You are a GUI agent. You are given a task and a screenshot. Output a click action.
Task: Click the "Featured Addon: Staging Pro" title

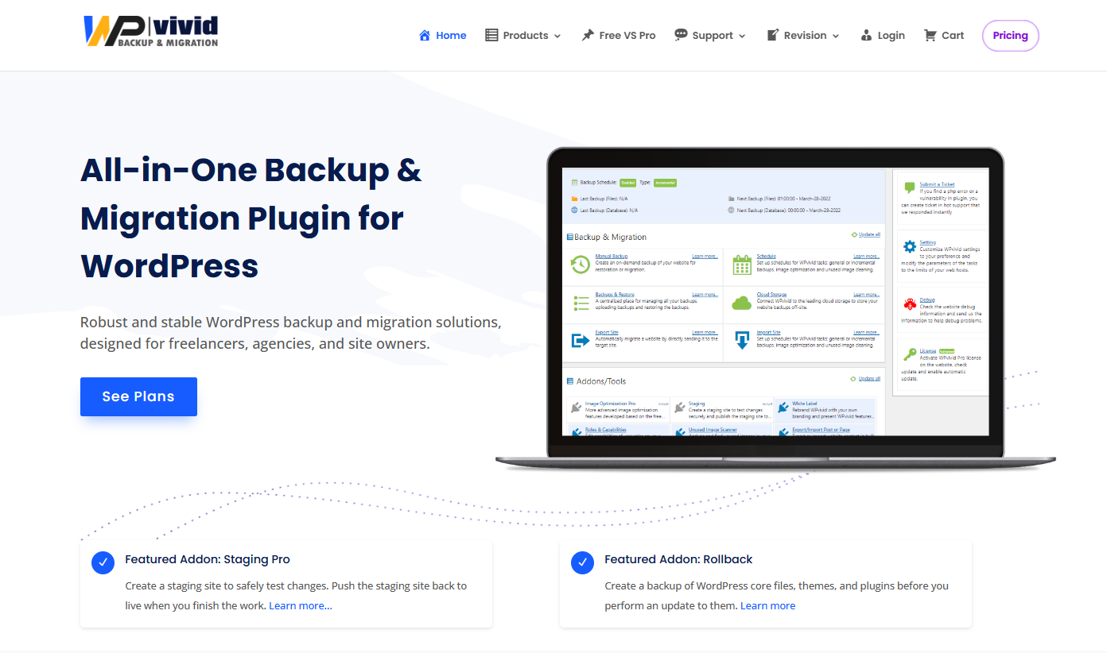[208, 559]
